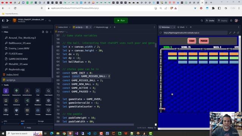Select the Shell pane tab
242x136 pixels.
click(182, 27)
